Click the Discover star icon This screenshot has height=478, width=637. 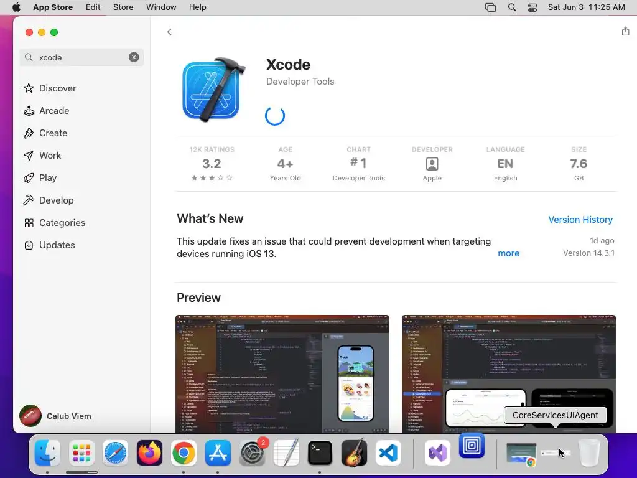29,88
